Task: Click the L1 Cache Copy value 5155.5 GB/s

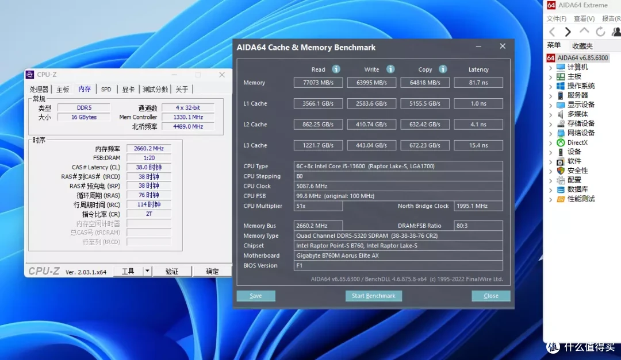Action: [x=425, y=104]
